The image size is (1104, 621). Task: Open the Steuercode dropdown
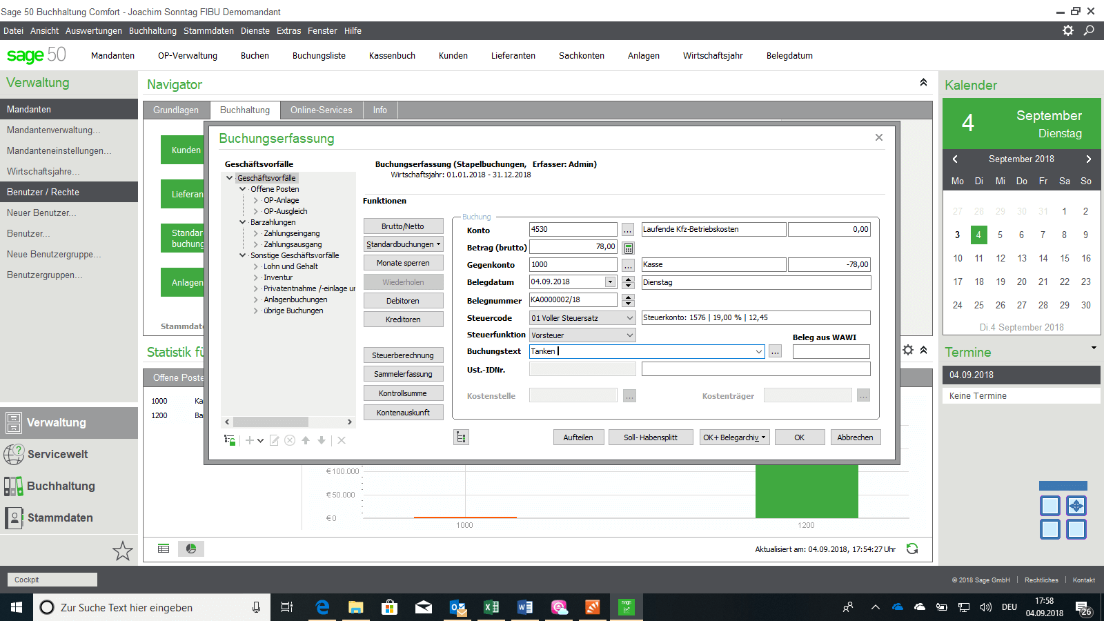tap(629, 318)
